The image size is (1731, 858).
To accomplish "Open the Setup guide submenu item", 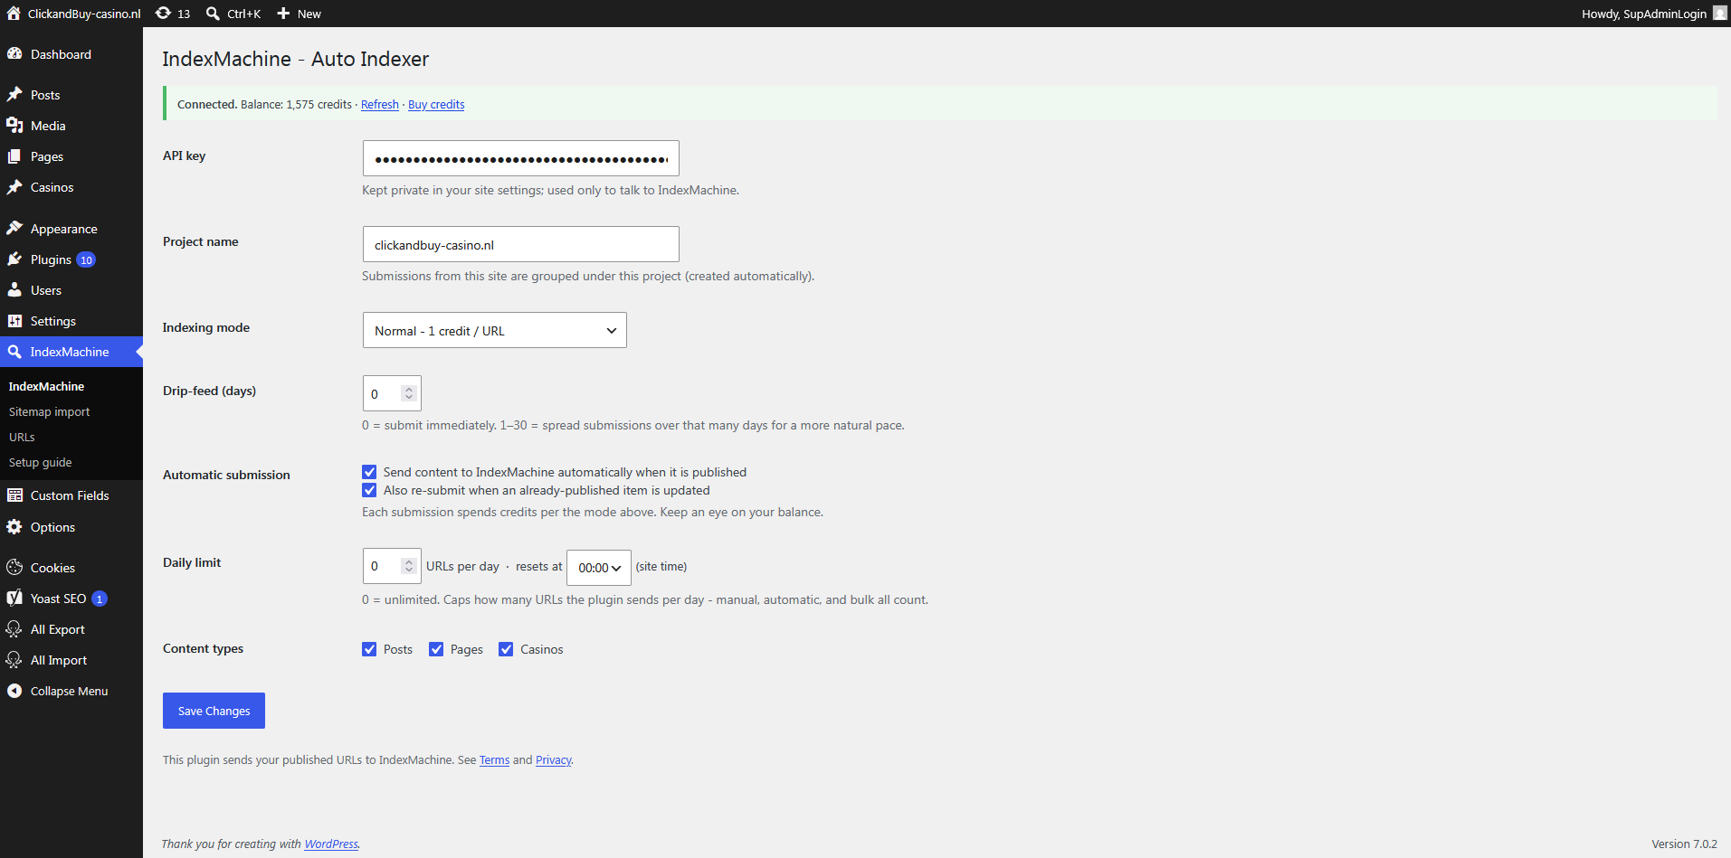I will [x=41, y=462].
